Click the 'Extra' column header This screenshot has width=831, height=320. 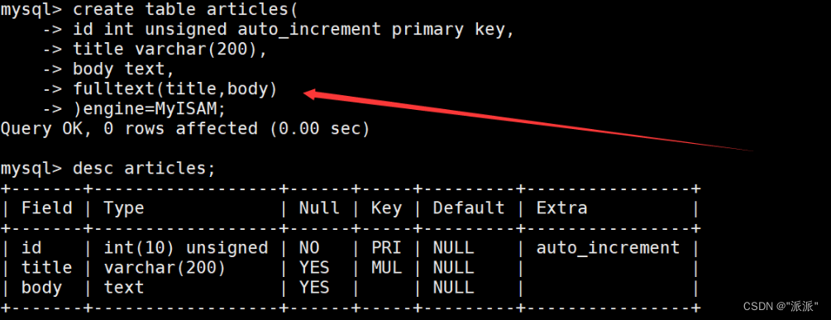pos(561,208)
